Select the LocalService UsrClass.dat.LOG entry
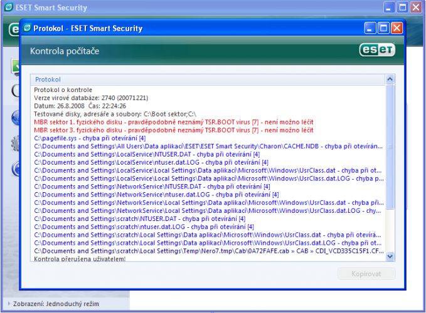This screenshot has height=313, width=426. (209, 178)
